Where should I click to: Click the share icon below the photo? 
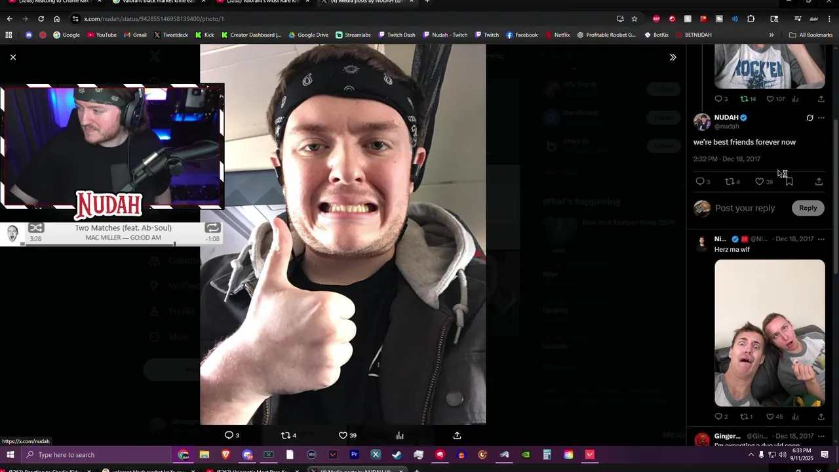click(457, 435)
